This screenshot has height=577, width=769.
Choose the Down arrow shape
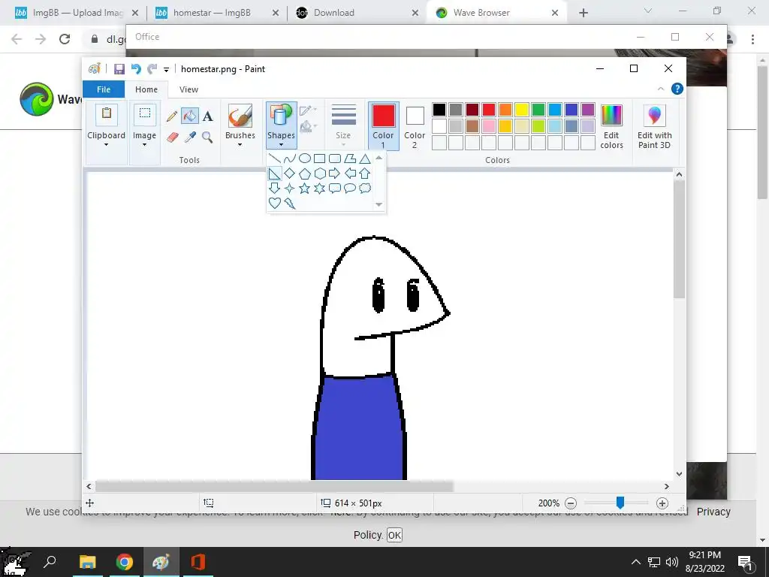tap(275, 188)
